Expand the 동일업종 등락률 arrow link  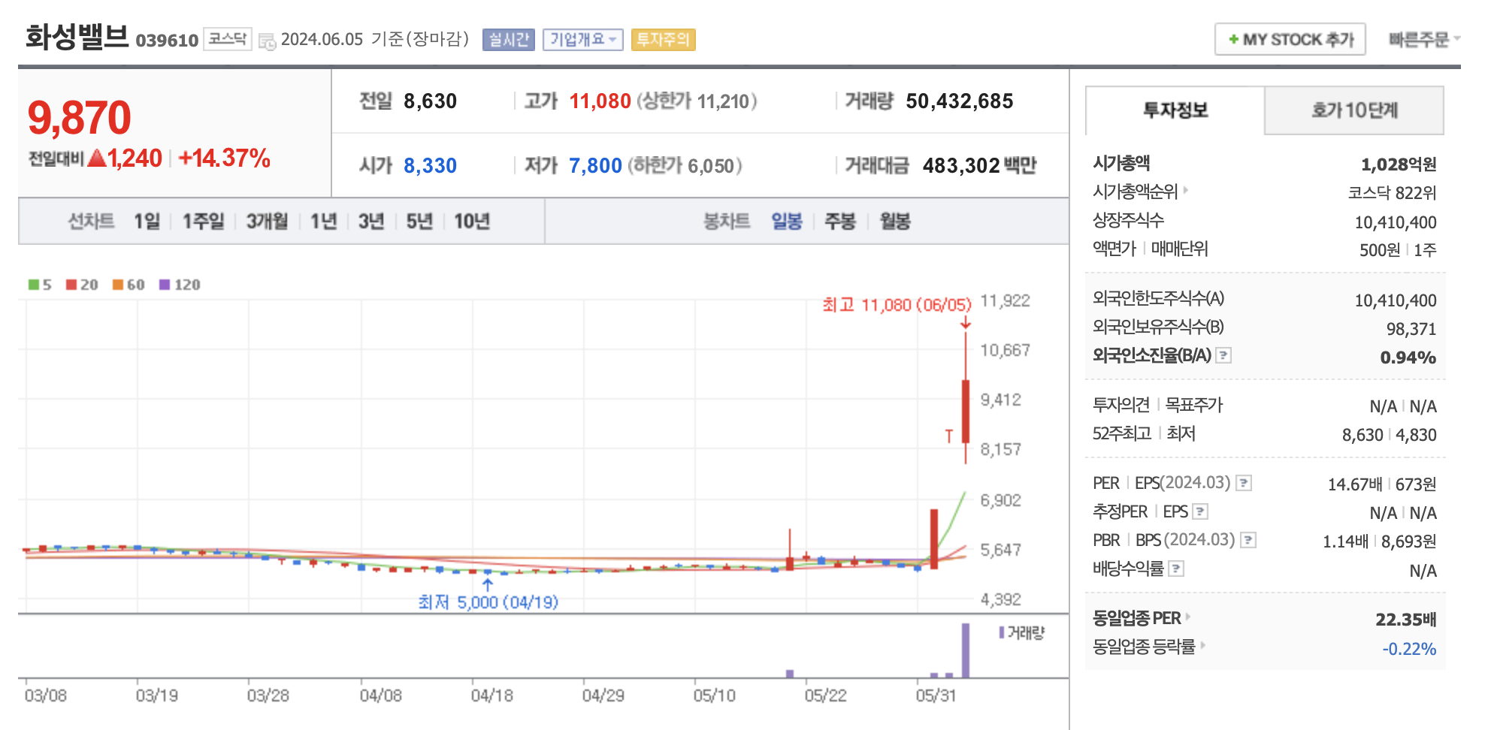[x=1203, y=644]
